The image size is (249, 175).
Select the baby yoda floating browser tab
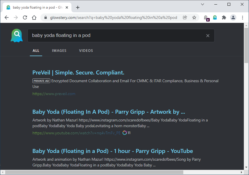tap(37, 7)
